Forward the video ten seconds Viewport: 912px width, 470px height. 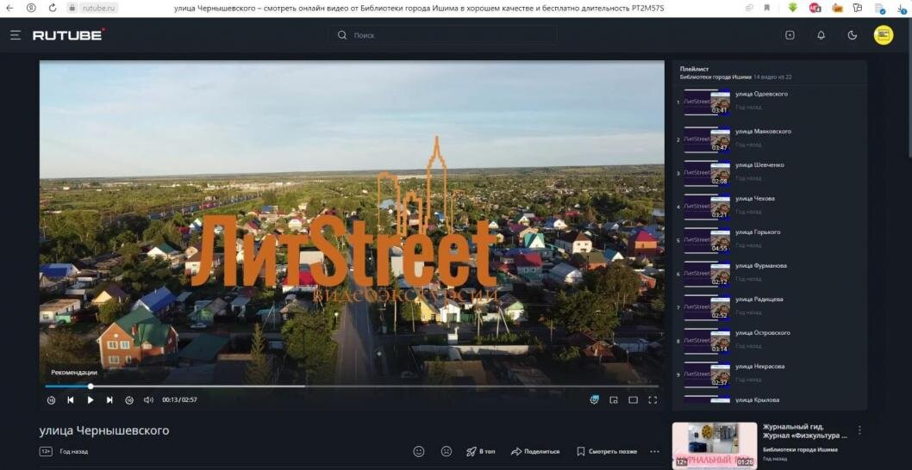[129, 400]
